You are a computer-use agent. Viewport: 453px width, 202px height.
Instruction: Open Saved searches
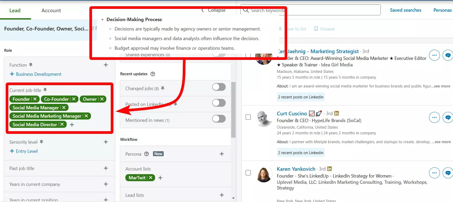pyautogui.click(x=406, y=10)
